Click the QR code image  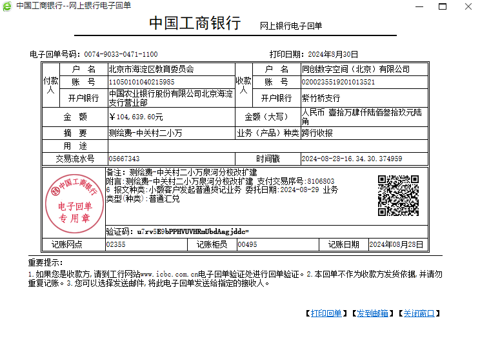click(398, 196)
